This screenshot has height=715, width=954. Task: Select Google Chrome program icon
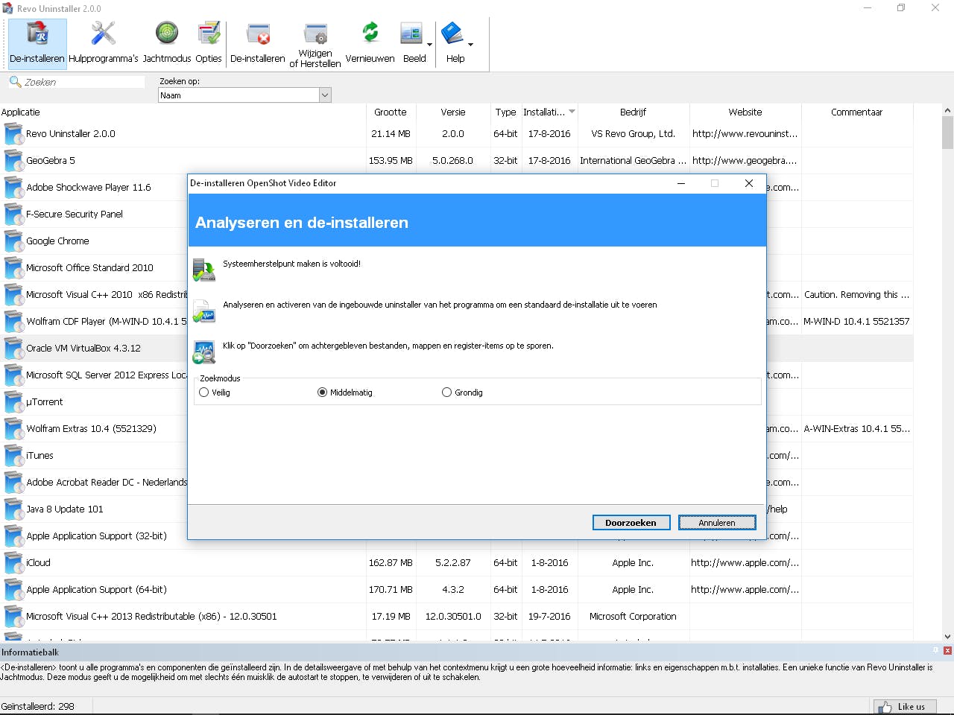coord(13,241)
